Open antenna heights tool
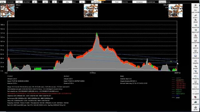The width and height of the screenshot is (200, 112). coord(195,62)
